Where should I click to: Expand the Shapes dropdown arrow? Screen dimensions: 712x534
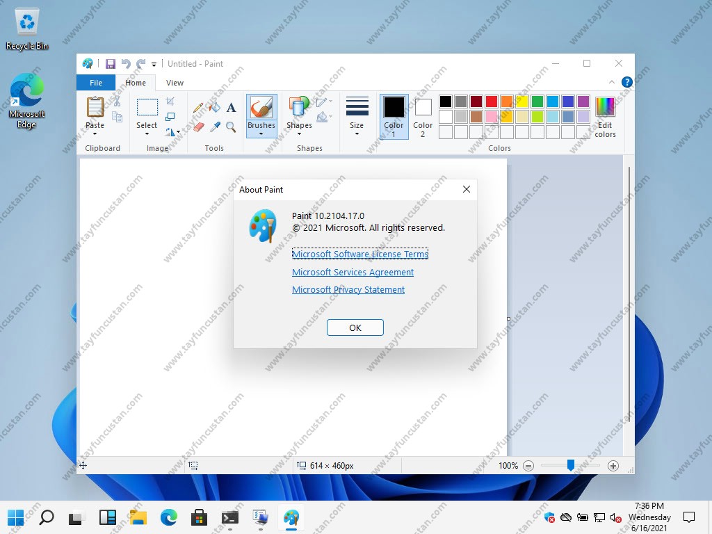coord(299,134)
